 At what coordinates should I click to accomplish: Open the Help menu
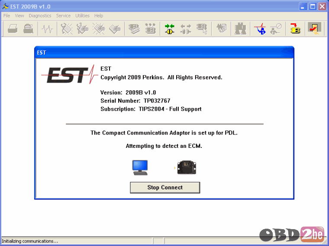click(98, 16)
